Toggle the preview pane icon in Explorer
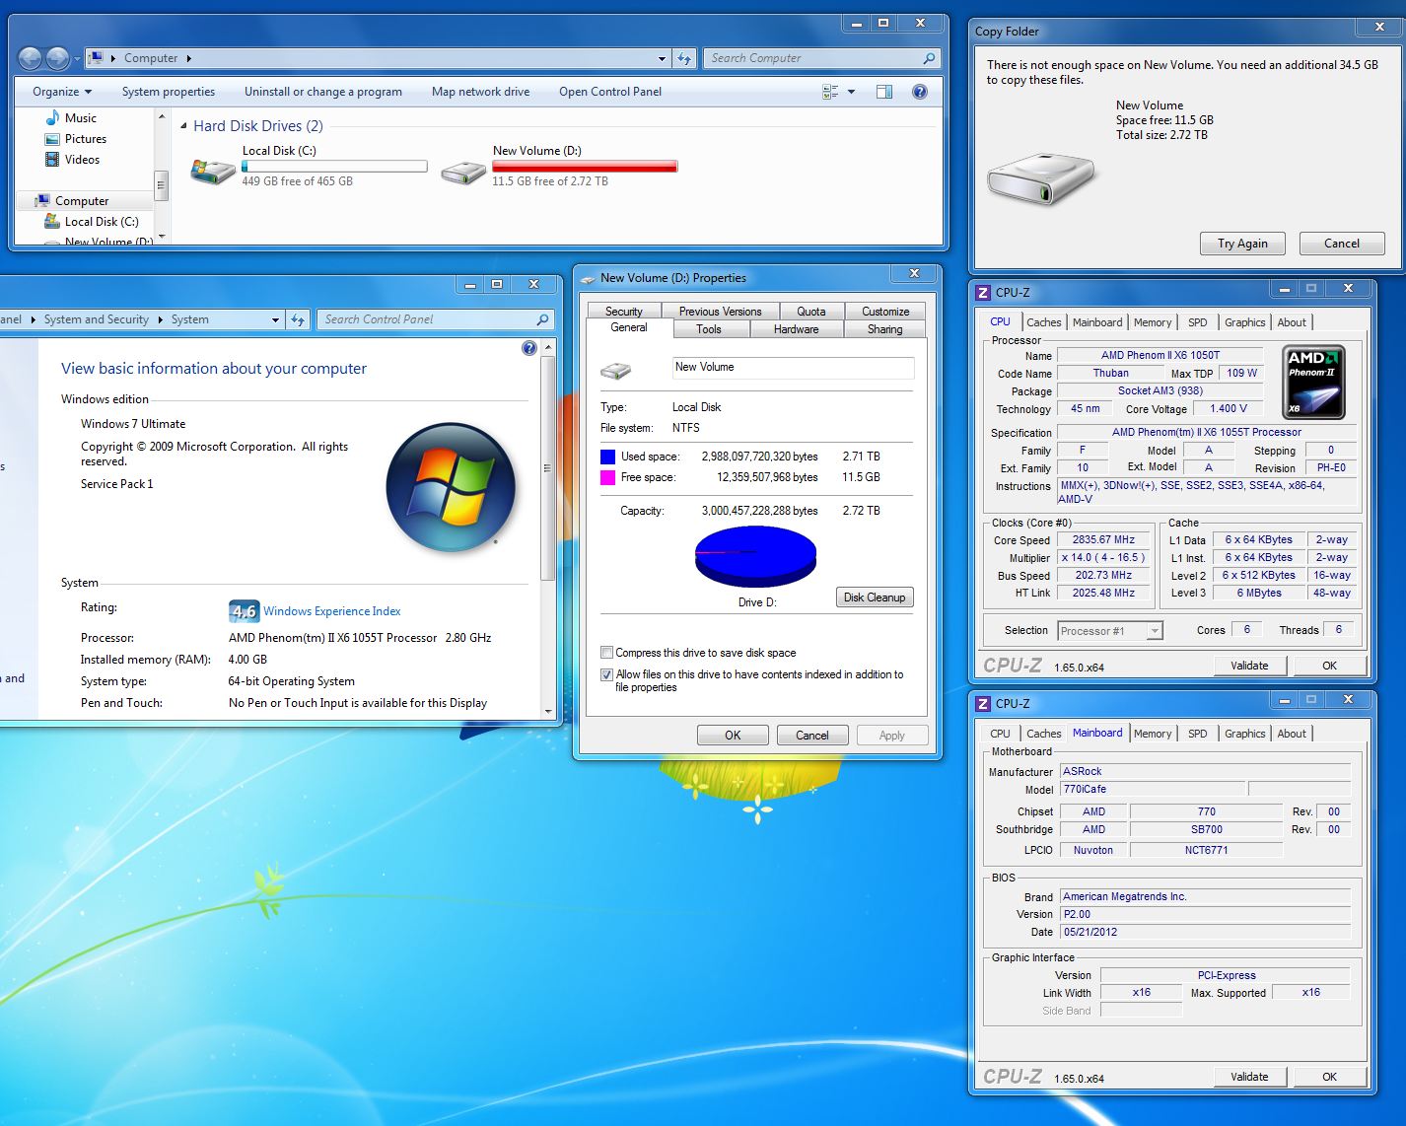Screen dimensions: 1406x1126 [x=884, y=92]
